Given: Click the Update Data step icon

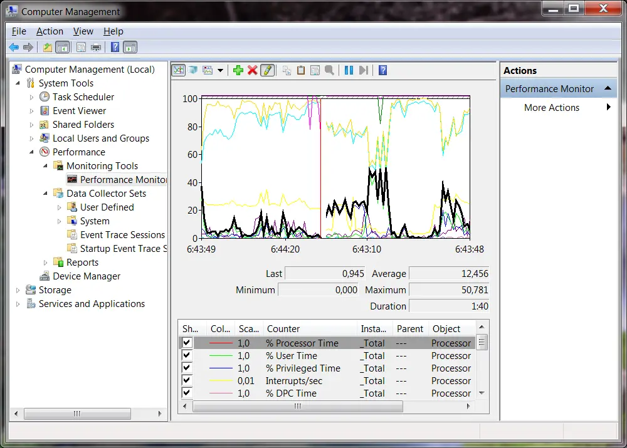Looking at the screenshot, I should click(x=363, y=70).
